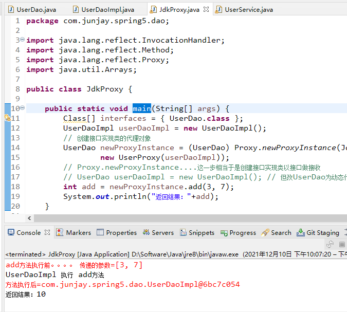Click console line UserDaoImpl 执行 add方法
The image size is (347, 312).
[54, 274]
